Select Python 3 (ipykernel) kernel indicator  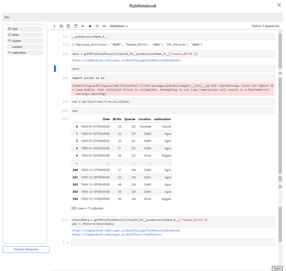tap(265, 26)
